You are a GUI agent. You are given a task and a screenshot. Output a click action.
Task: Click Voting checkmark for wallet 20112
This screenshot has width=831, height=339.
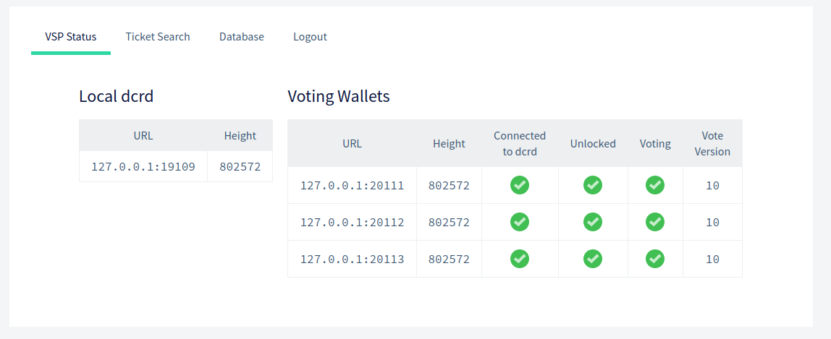[x=655, y=222]
